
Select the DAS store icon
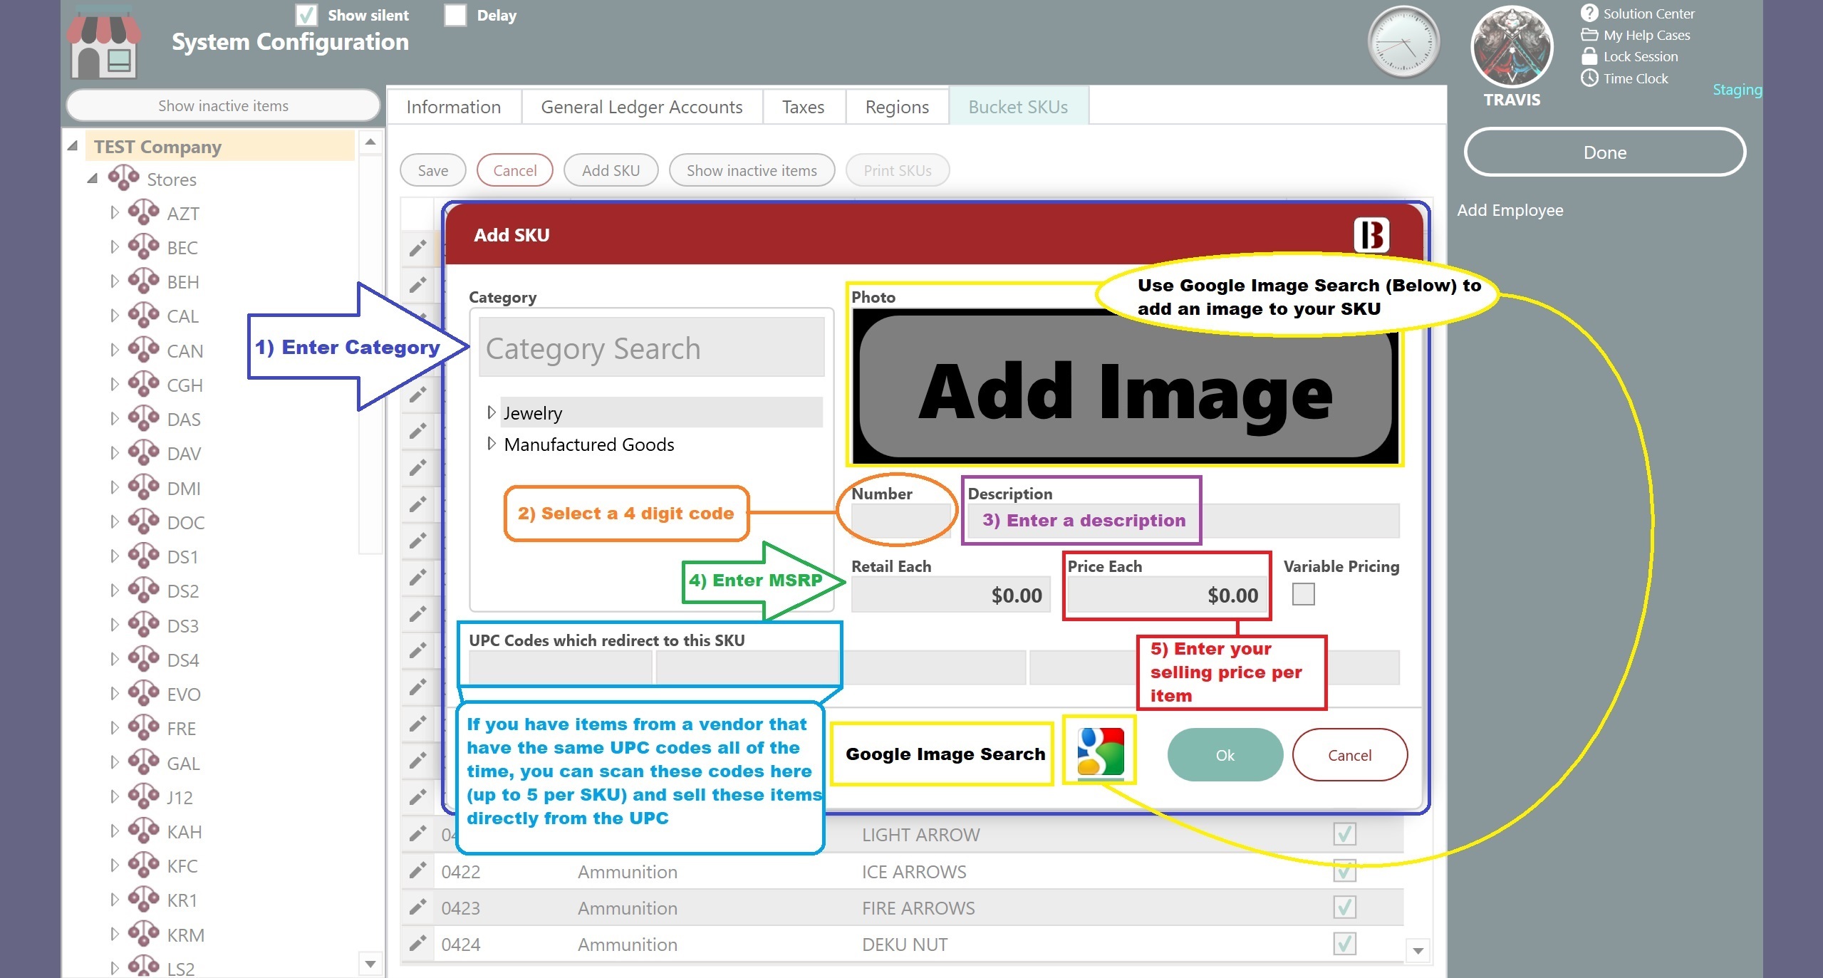[143, 418]
